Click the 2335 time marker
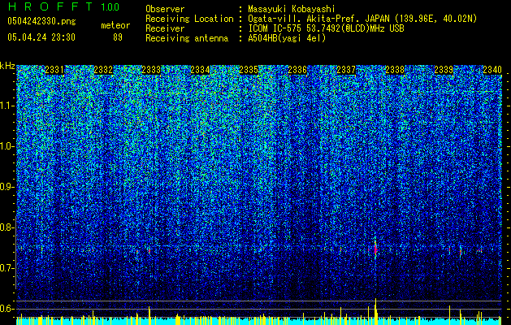Image resolution: width=511 pixels, height=325 pixels. coord(249,69)
